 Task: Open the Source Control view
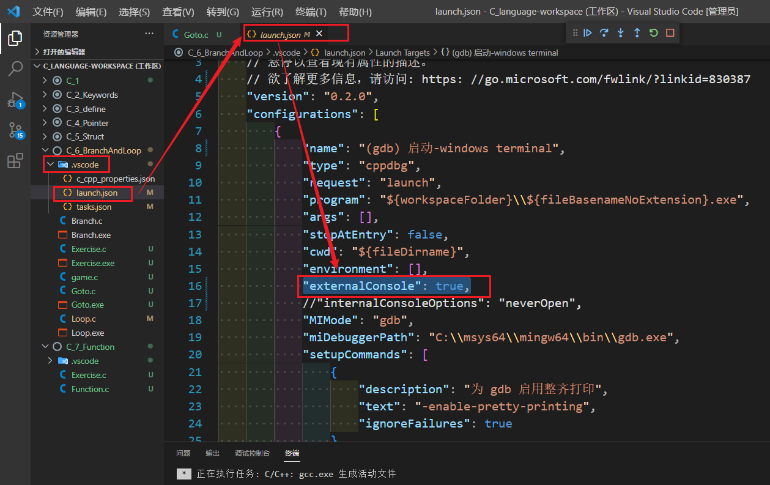[15, 130]
